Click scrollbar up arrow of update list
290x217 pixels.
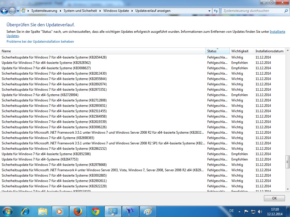coord(288,50)
